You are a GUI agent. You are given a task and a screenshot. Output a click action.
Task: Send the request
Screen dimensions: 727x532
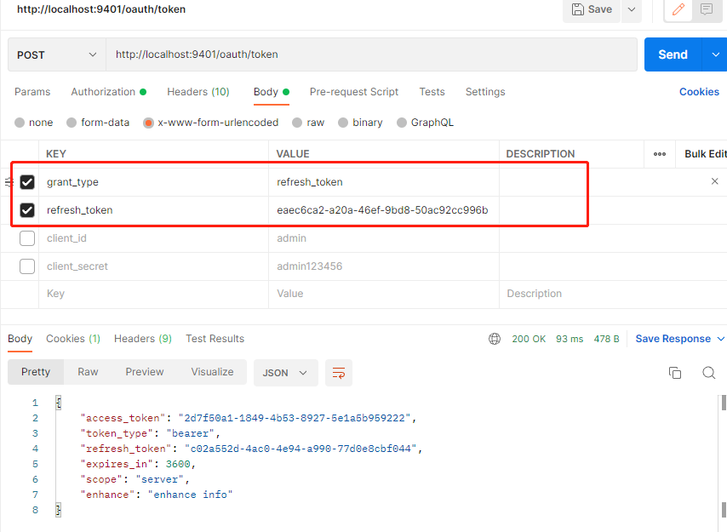click(x=673, y=54)
